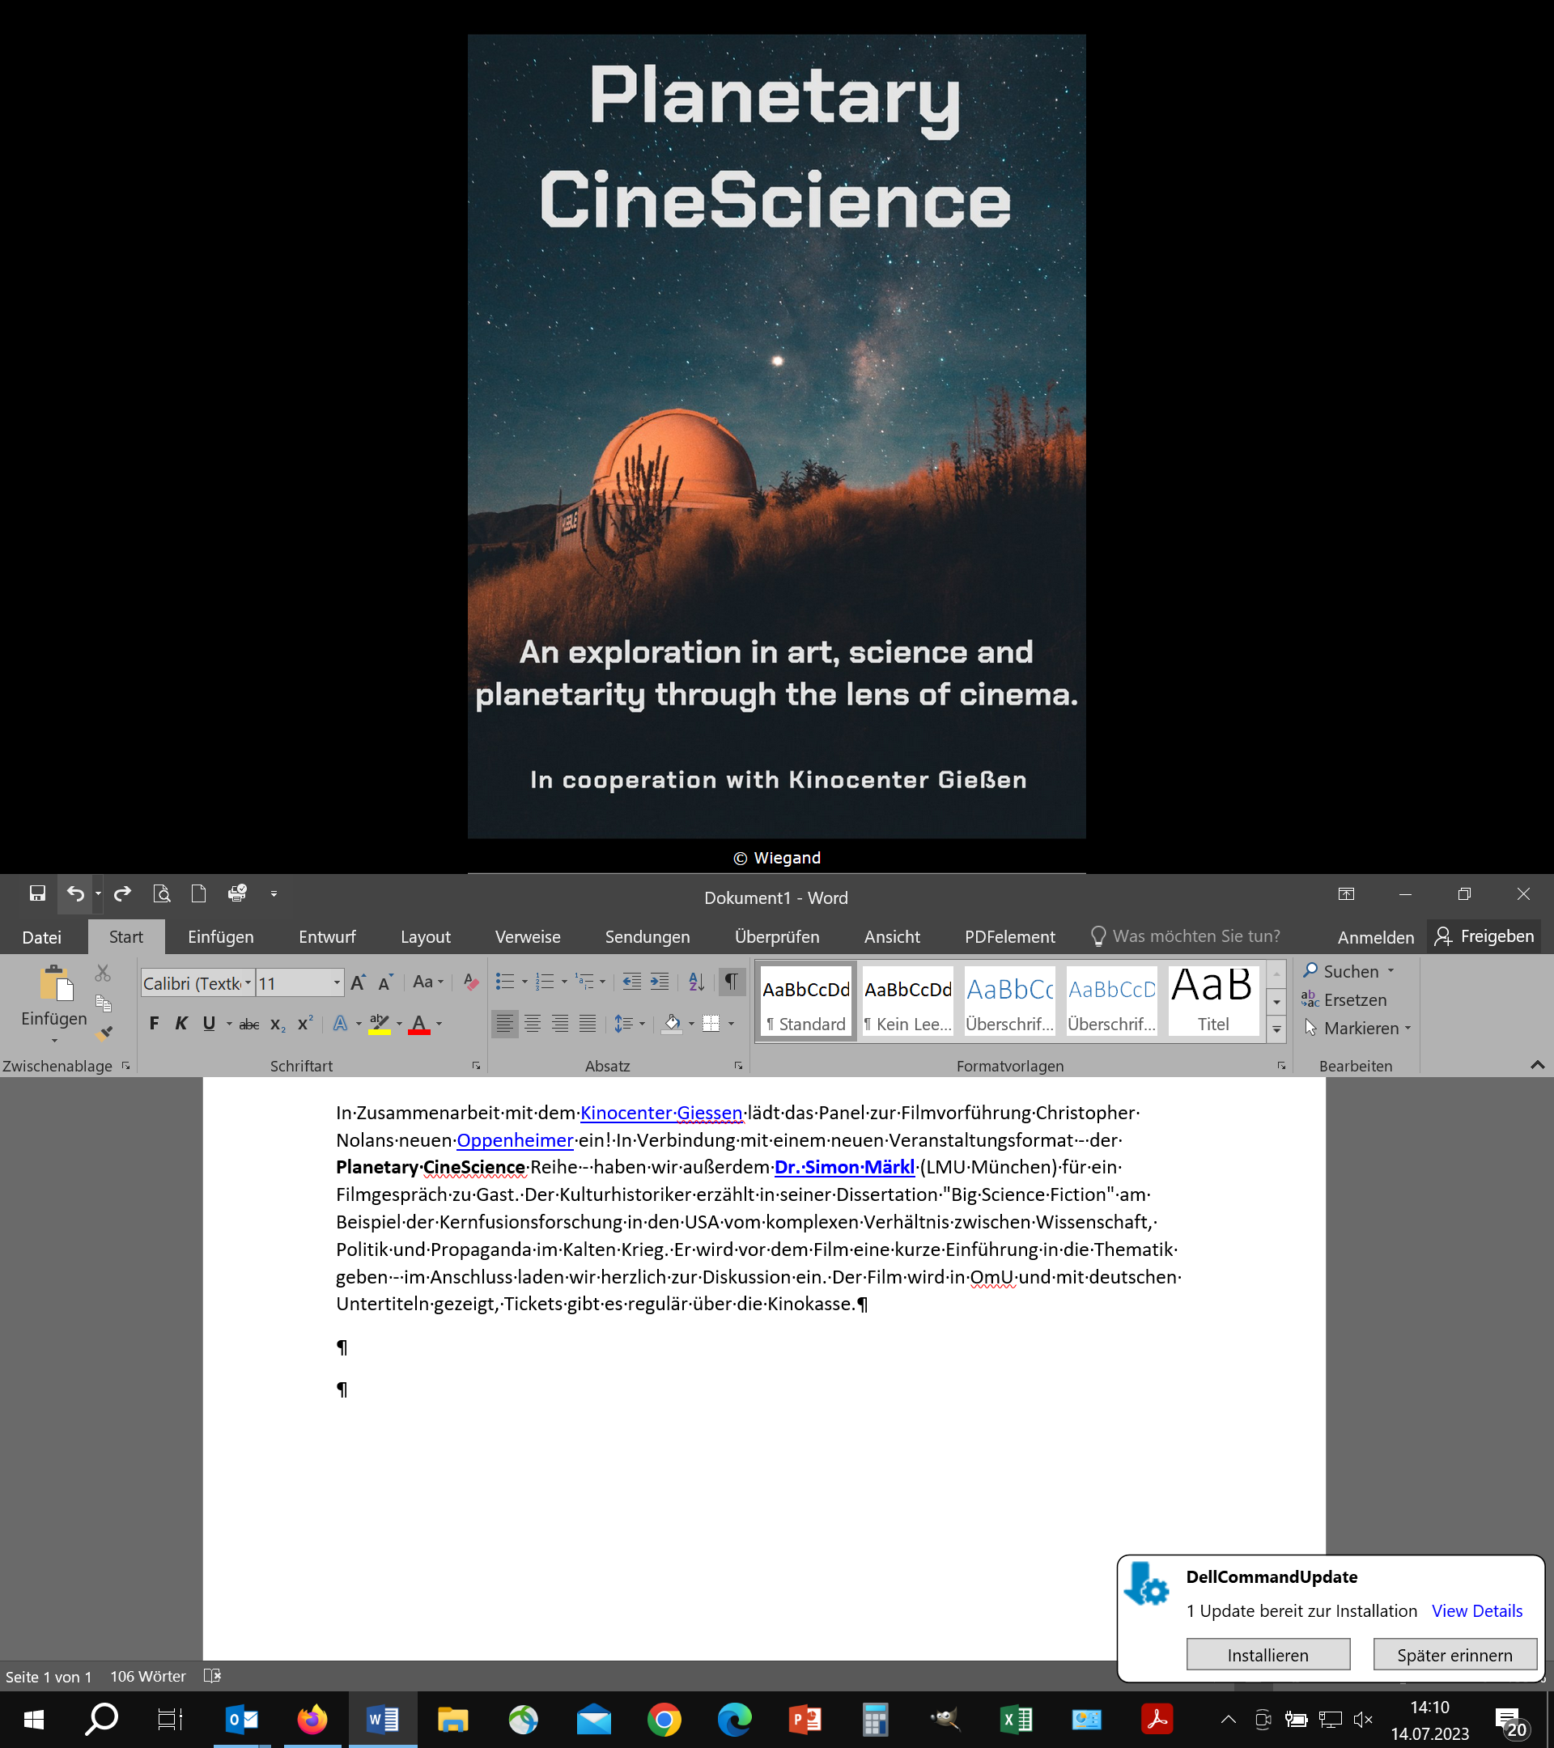
Task: Click the Save icon in quick access toolbar
Action: click(36, 893)
